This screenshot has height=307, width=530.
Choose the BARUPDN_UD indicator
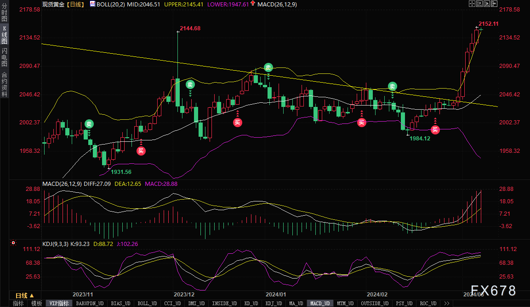90,303
